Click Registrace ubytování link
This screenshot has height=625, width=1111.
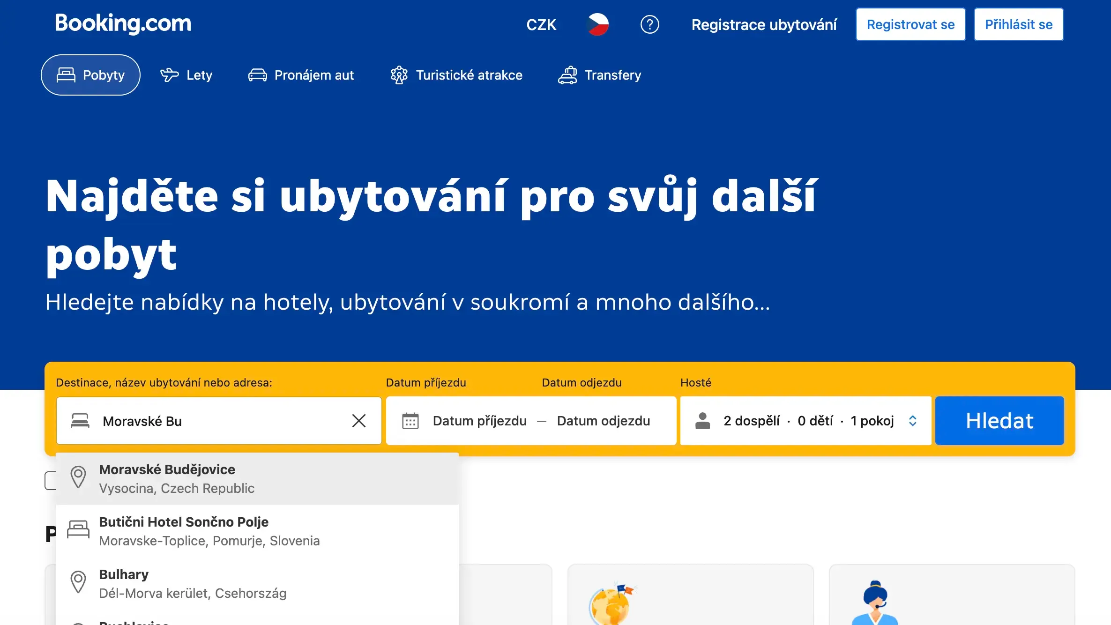(764, 24)
